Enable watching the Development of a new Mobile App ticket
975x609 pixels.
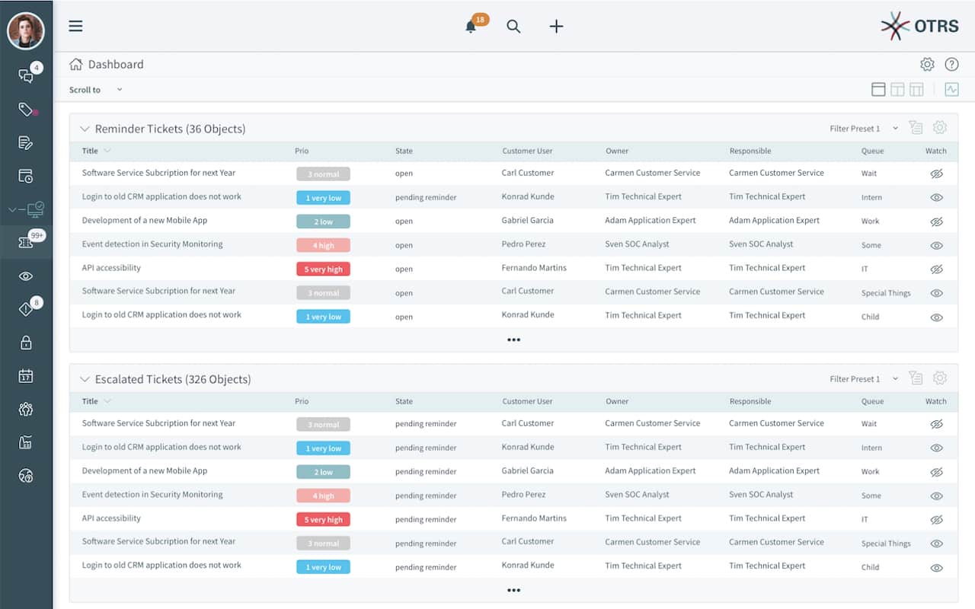coord(936,221)
